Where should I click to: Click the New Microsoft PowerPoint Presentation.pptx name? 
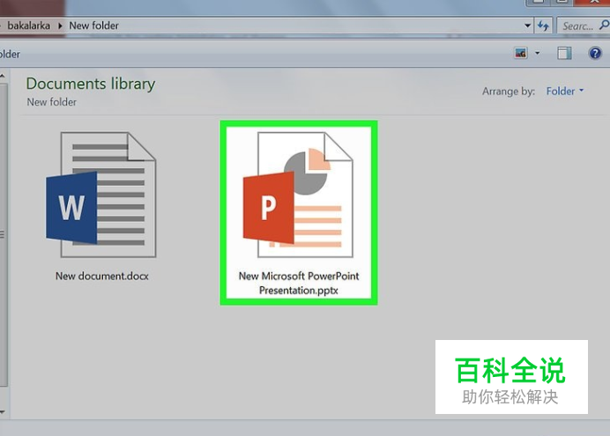click(x=299, y=283)
